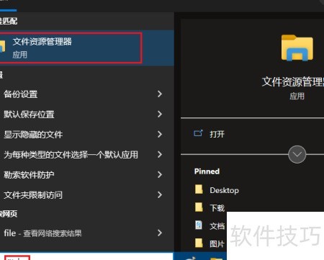Click the search input box at bottom
This screenshot has height=260, width=324.
tap(86, 256)
